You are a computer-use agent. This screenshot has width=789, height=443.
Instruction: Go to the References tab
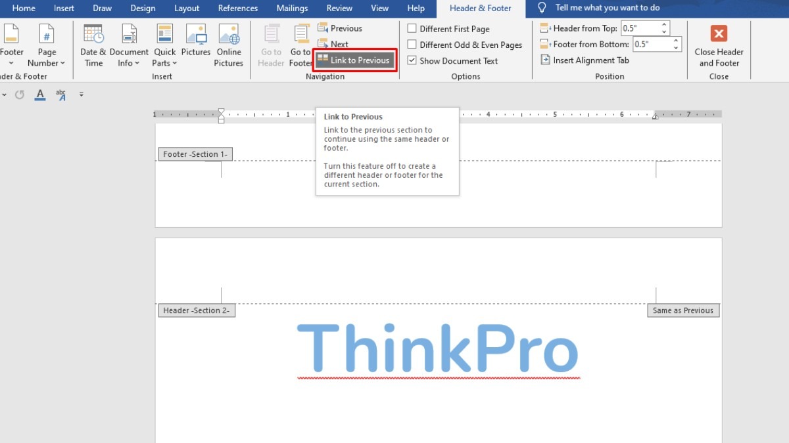point(238,8)
